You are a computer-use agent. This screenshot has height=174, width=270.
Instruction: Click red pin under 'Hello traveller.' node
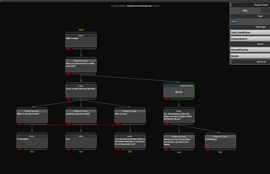click(x=69, y=49)
